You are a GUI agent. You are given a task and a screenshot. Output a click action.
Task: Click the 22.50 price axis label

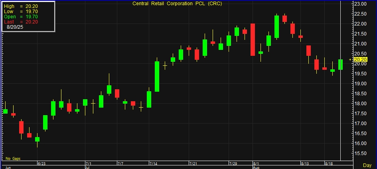(360, 14)
